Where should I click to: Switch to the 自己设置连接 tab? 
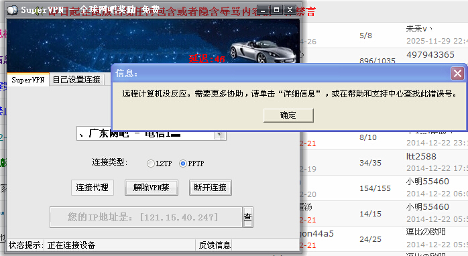coord(76,80)
